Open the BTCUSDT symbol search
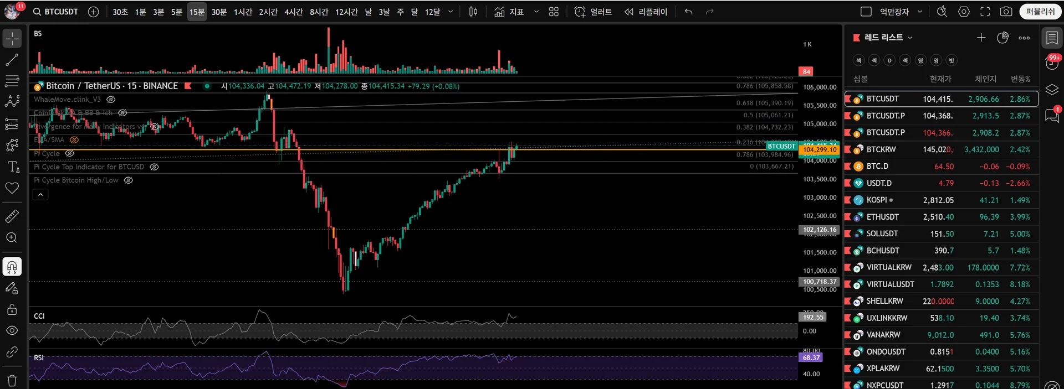 pyautogui.click(x=55, y=12)
